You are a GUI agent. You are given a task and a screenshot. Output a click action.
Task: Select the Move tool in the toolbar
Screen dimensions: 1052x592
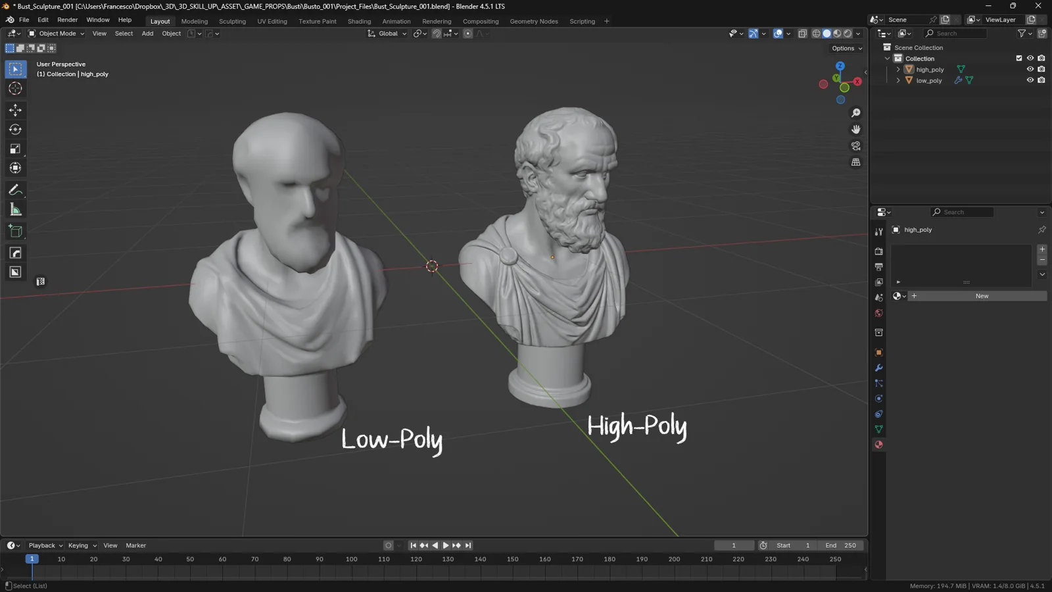pyautogui.click(x=15, y=110)
